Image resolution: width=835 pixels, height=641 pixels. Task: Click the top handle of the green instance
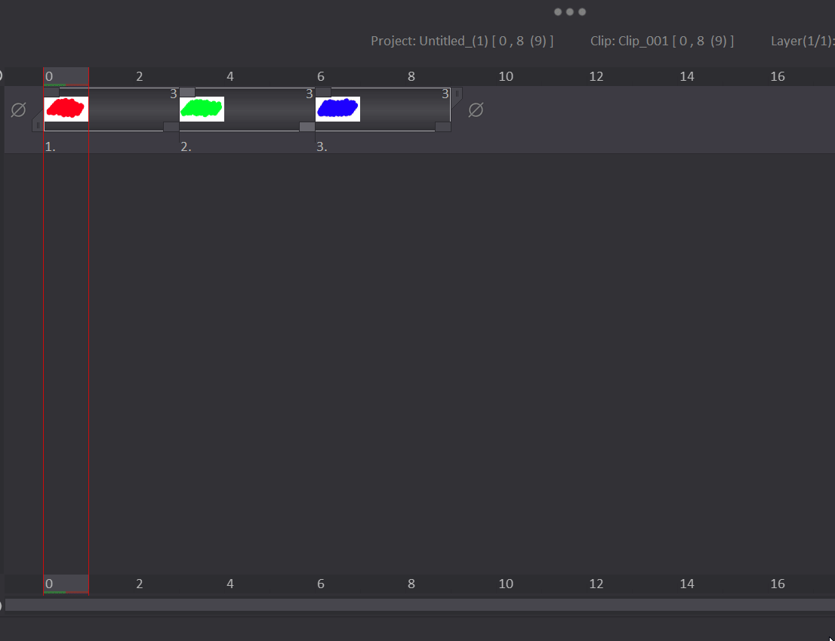click(187, 92)
